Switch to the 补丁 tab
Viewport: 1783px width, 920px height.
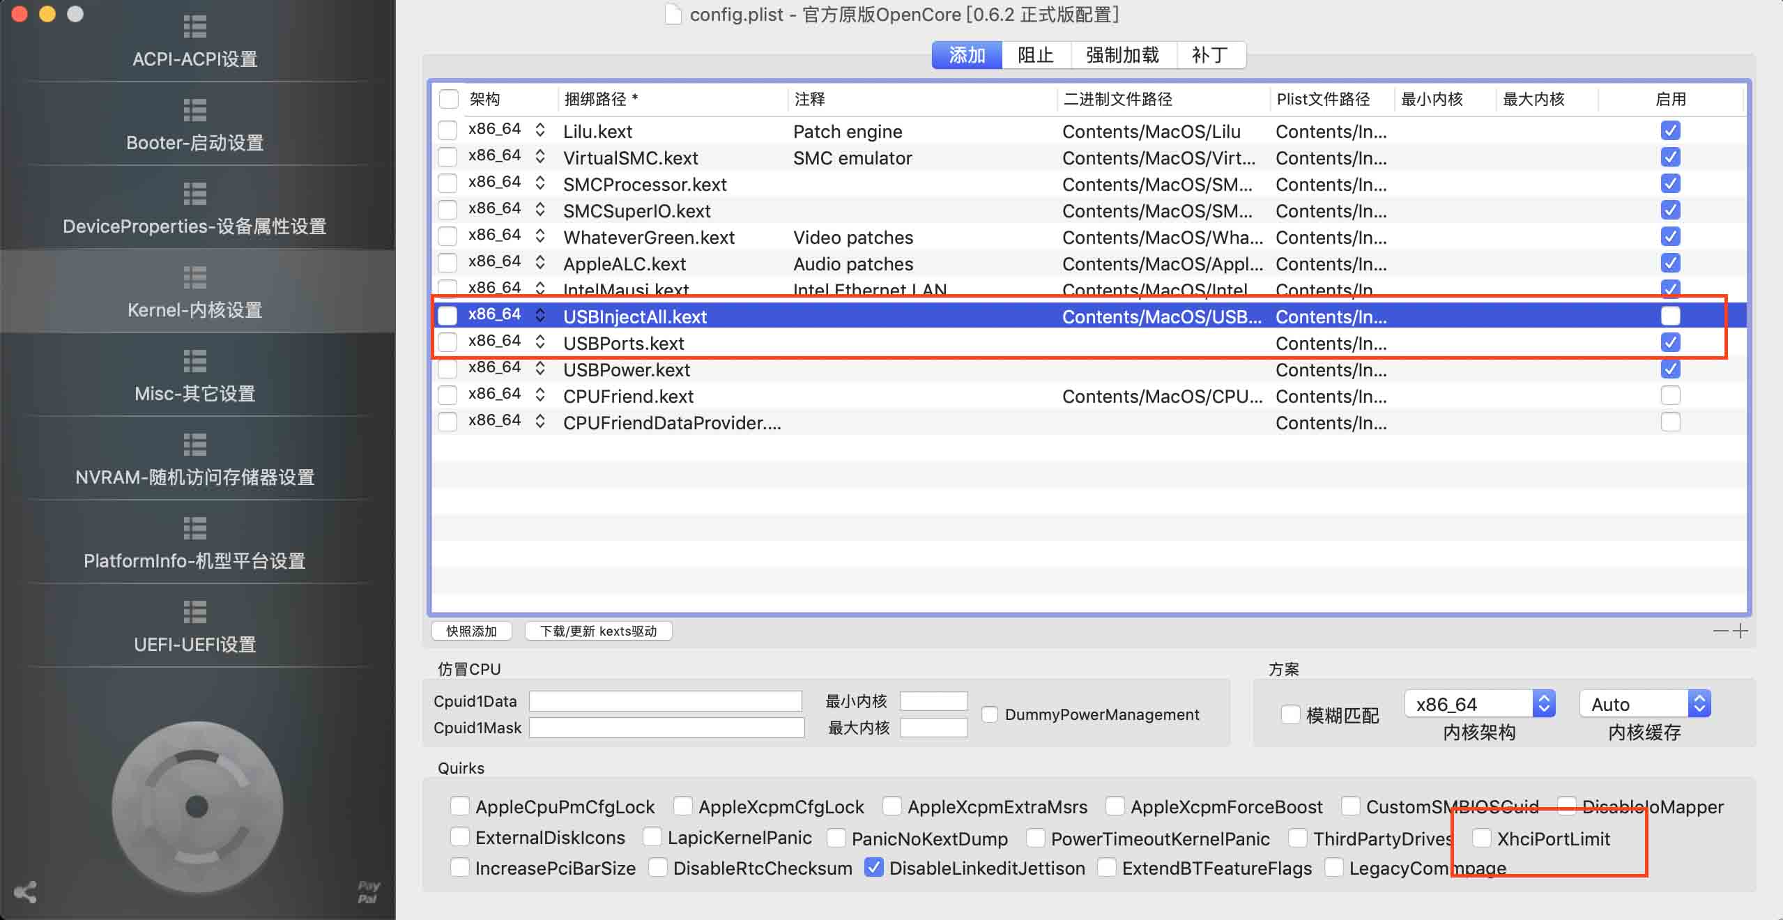pyautogui.click(x=1209, y=55)
